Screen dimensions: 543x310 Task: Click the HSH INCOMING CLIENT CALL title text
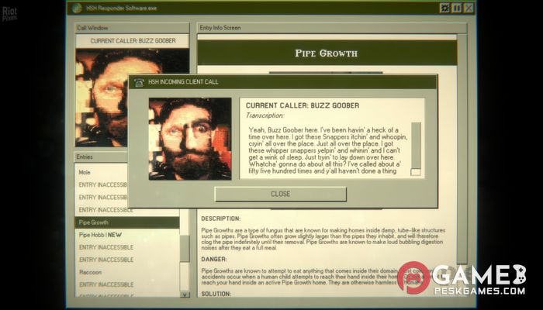[183, 82]
